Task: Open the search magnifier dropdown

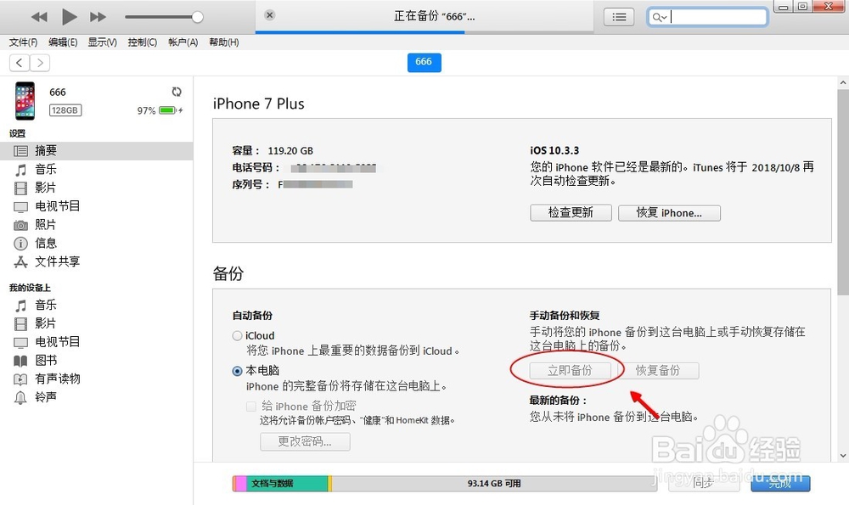Action: [659, 17]
